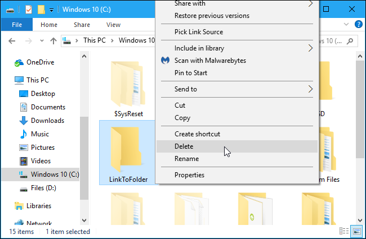This screenshot has height=239, width=366.
Task: Switch to large icons view in status bar
Action: coord(356,231)
